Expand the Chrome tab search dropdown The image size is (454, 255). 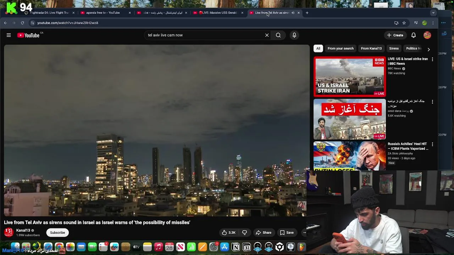point(433,13)
